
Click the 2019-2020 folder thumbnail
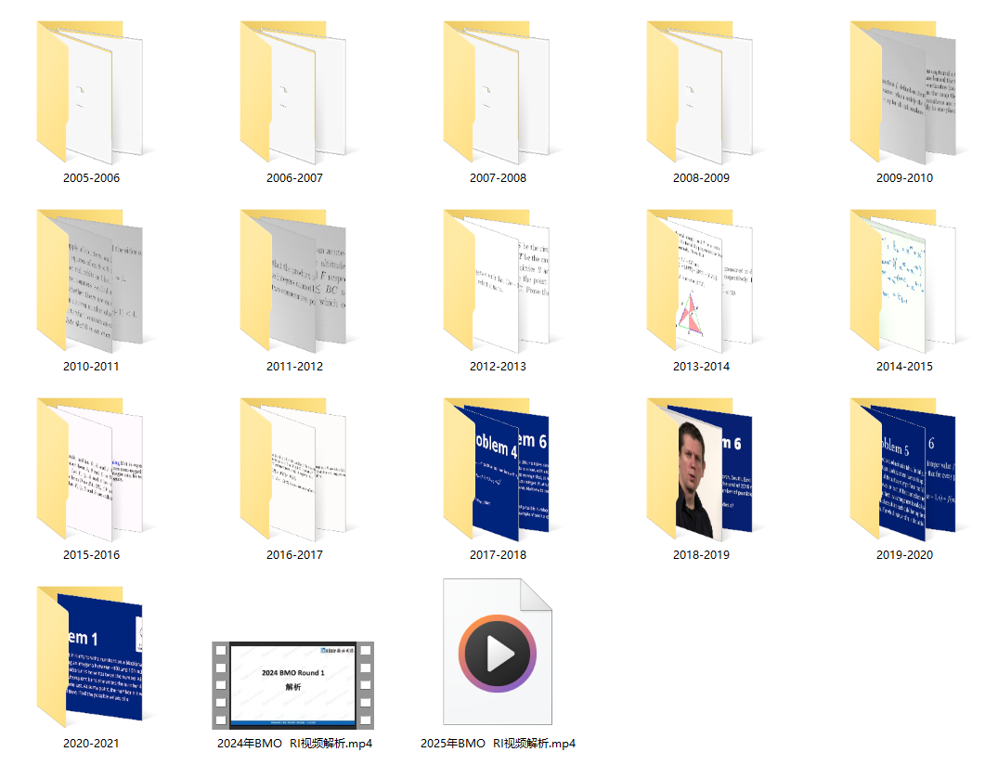(903, 470)
